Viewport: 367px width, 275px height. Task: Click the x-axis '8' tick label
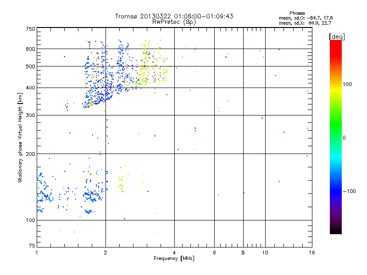(243, 253)
